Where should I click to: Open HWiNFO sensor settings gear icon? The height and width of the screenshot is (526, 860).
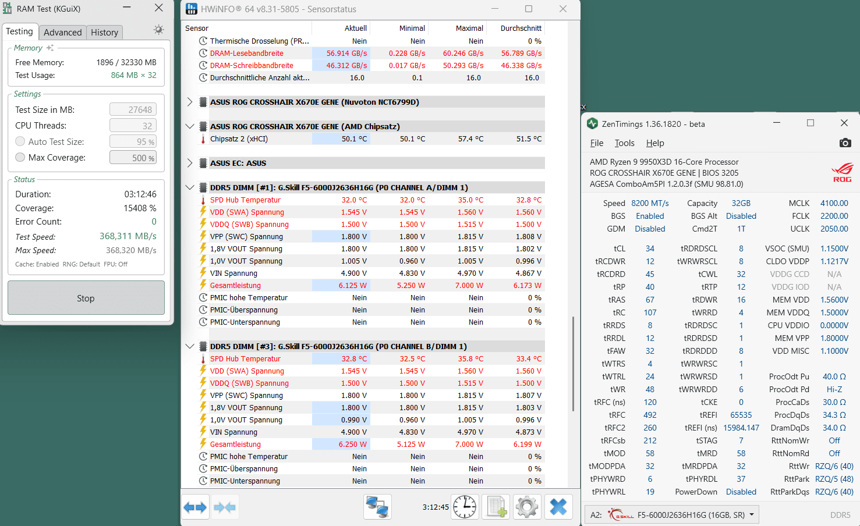(x=527, y=507)
